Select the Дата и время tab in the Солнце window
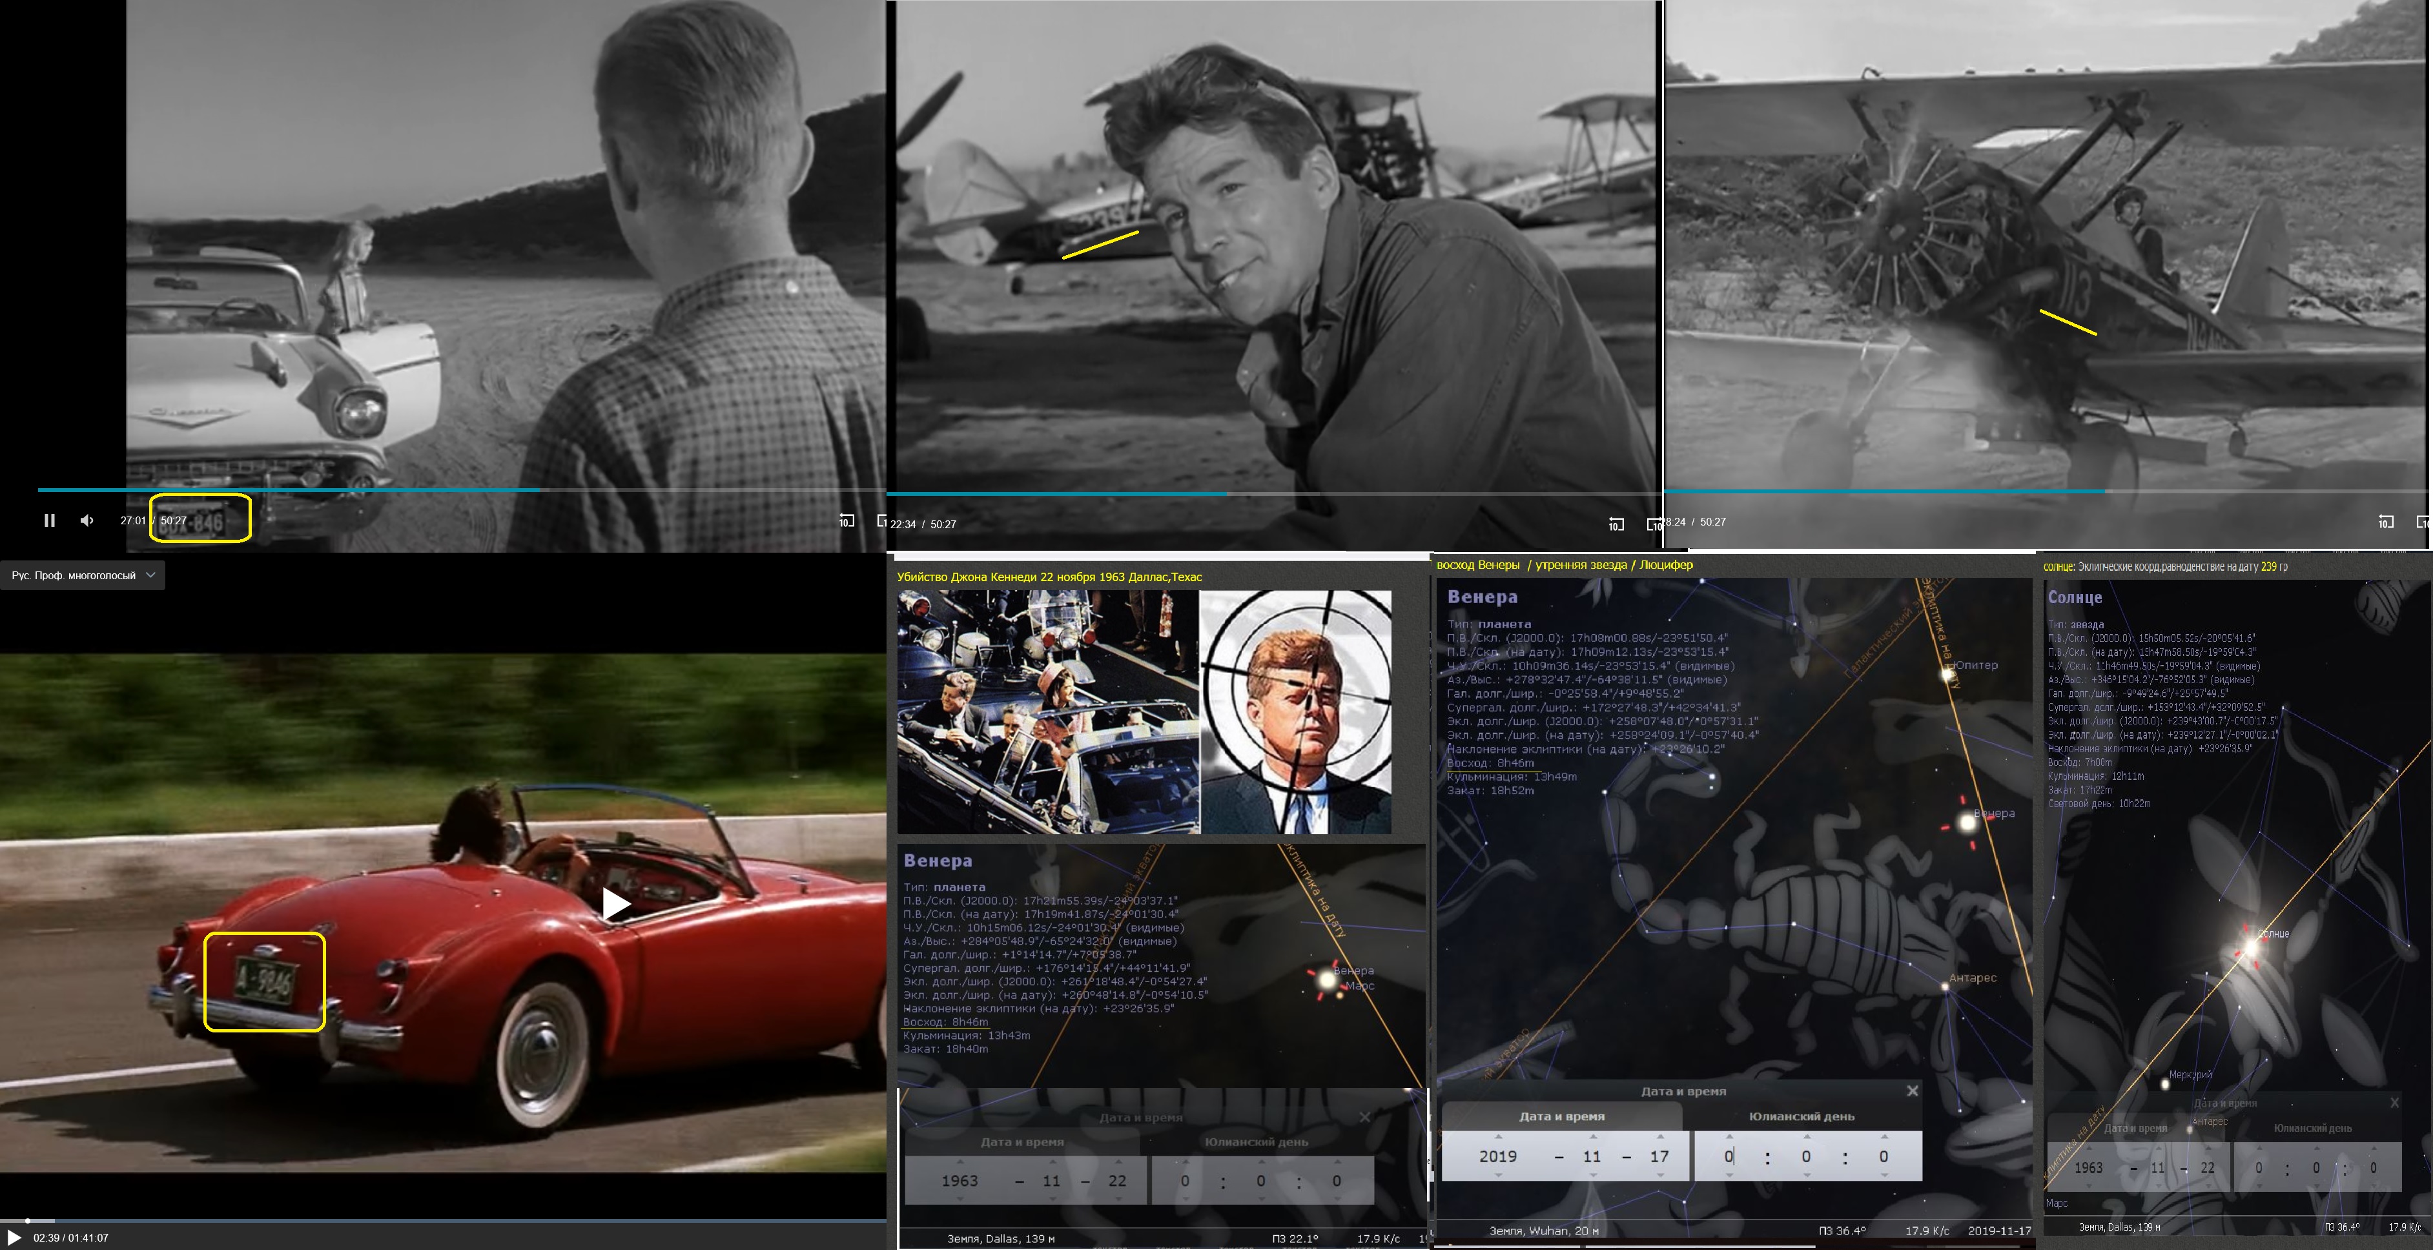Viewport: 2433px width, 1250px height. point(2135,1128)
